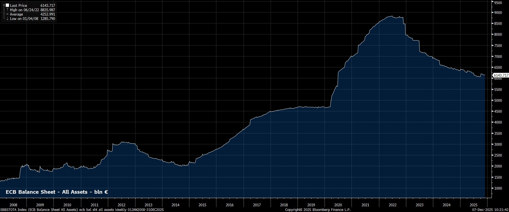The height and width of the screenshot is (212, 509).
Task: Collapse the Last Price legend tree
Action: point(4,5)
